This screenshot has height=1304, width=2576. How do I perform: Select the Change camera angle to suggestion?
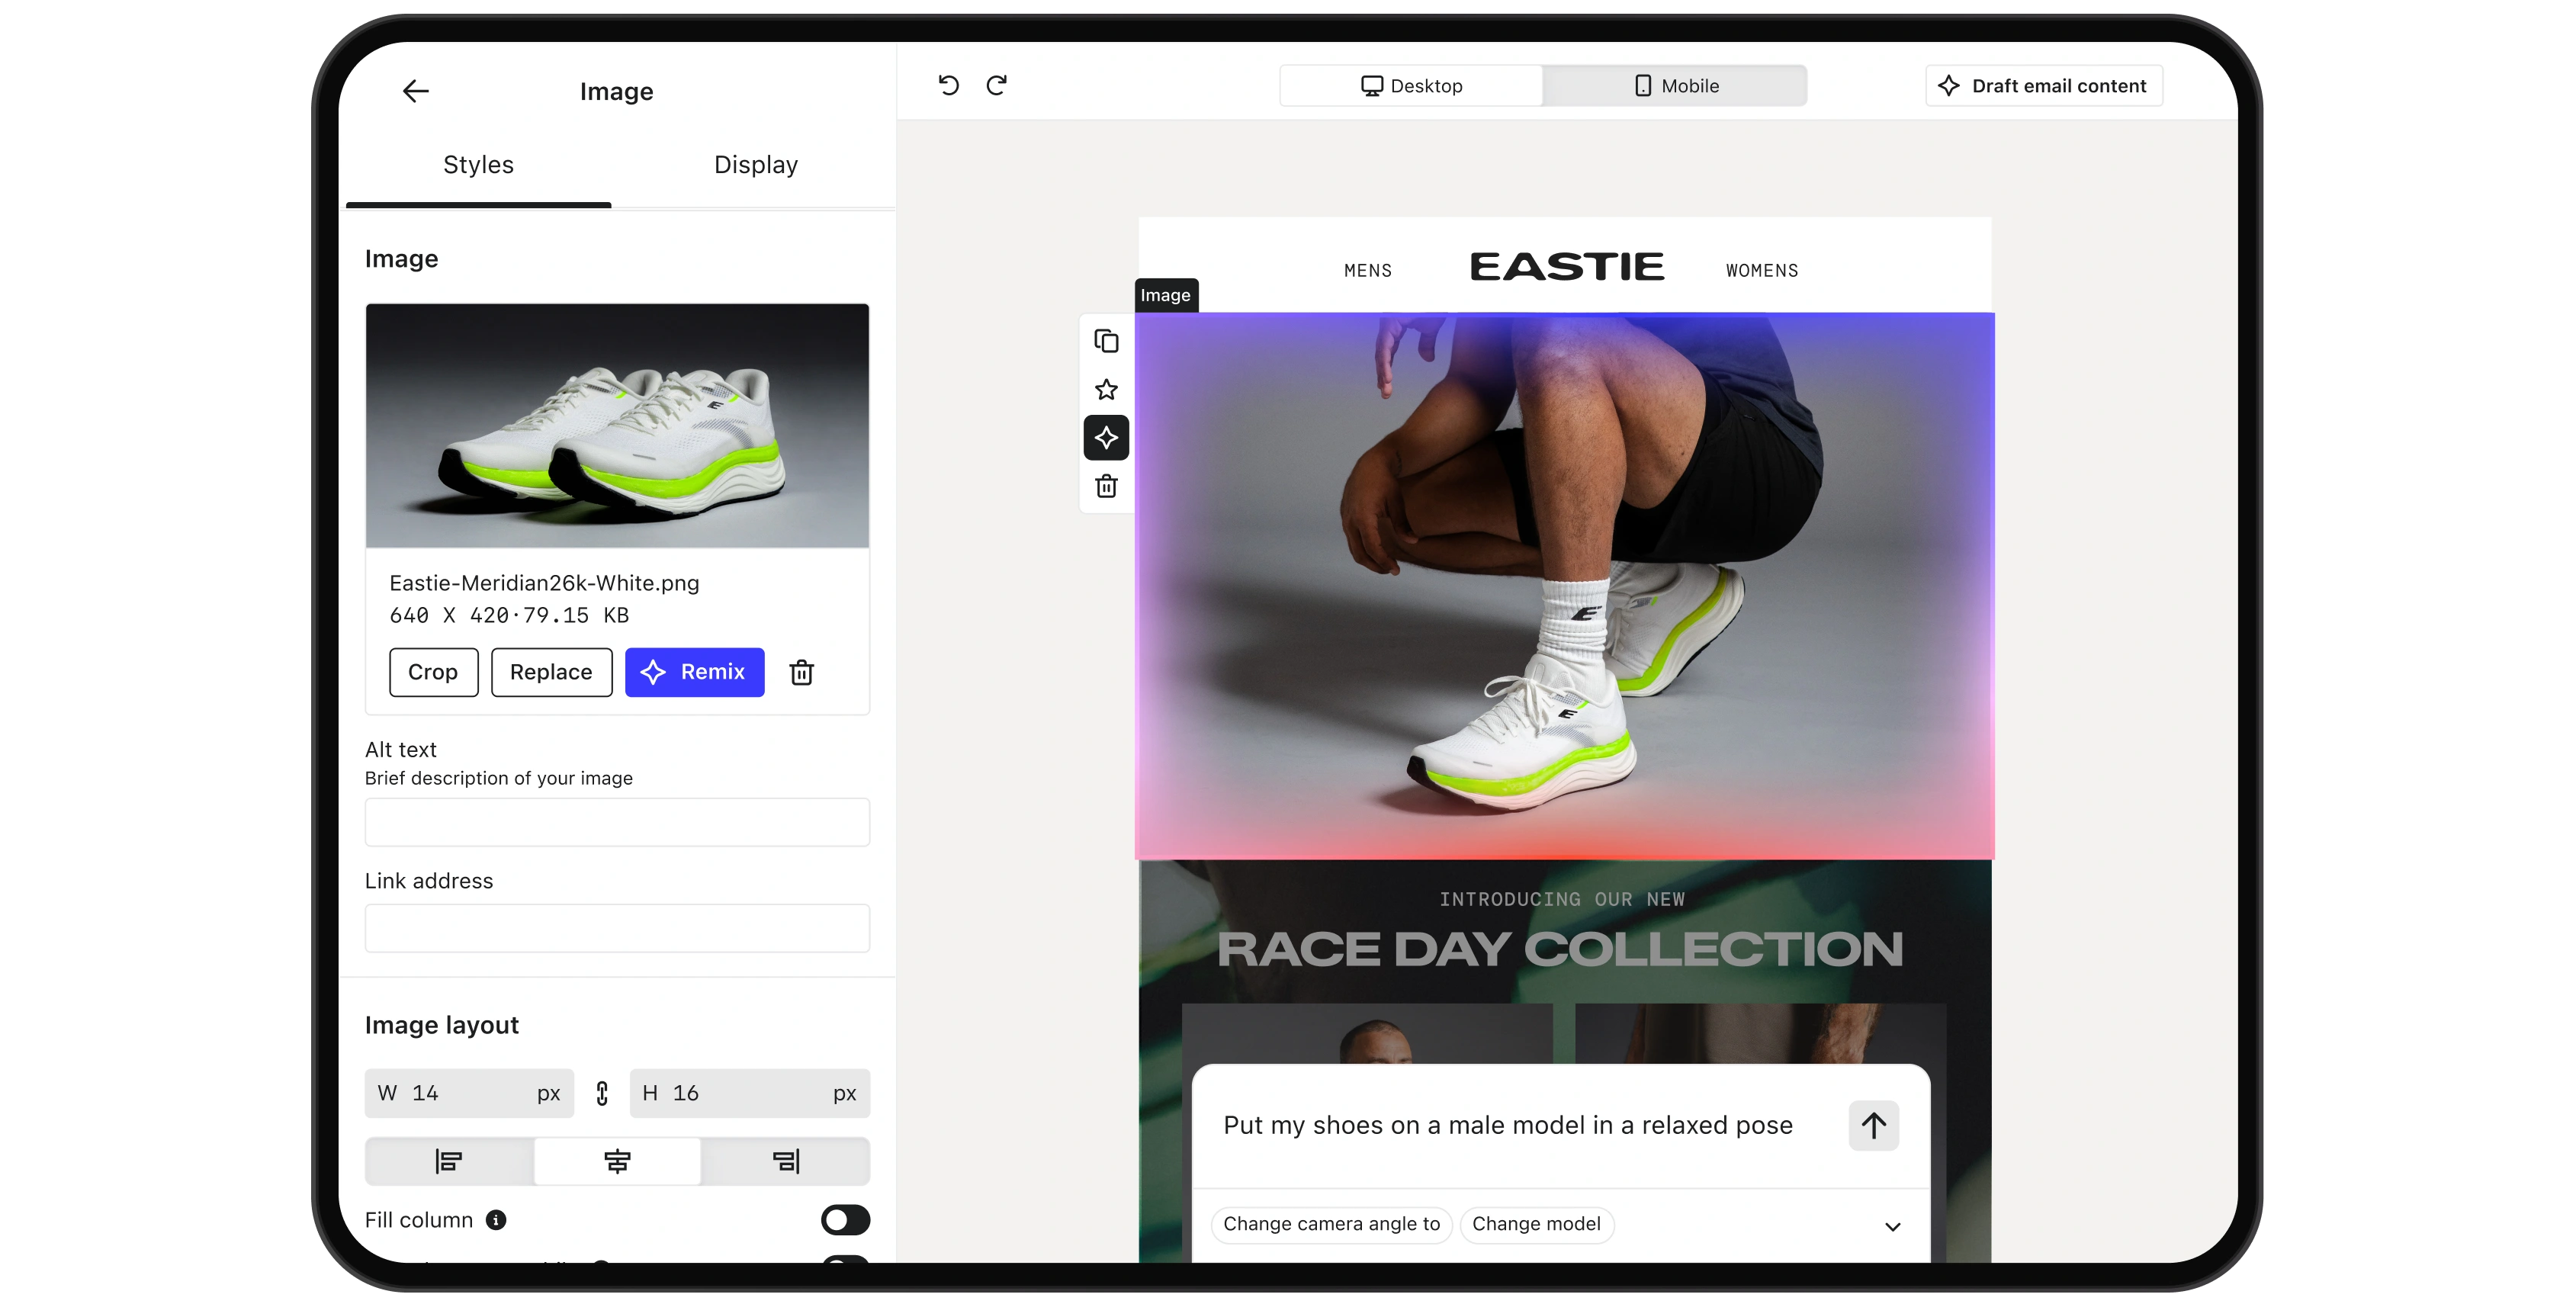click(x=1331, y=1224)
